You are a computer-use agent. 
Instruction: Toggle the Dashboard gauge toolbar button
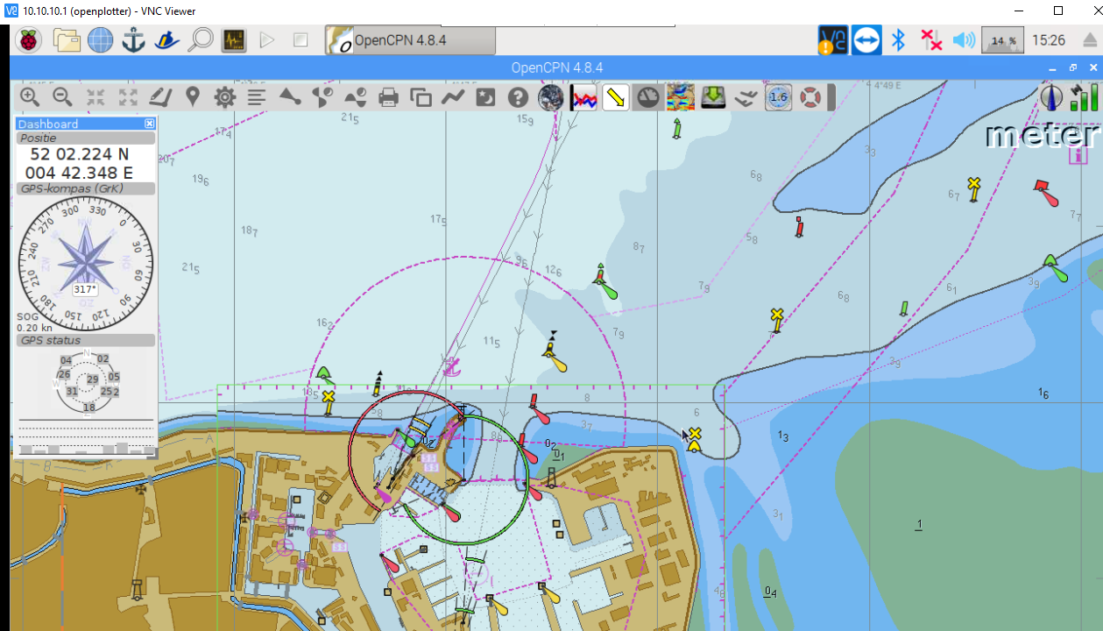(647, 97)
